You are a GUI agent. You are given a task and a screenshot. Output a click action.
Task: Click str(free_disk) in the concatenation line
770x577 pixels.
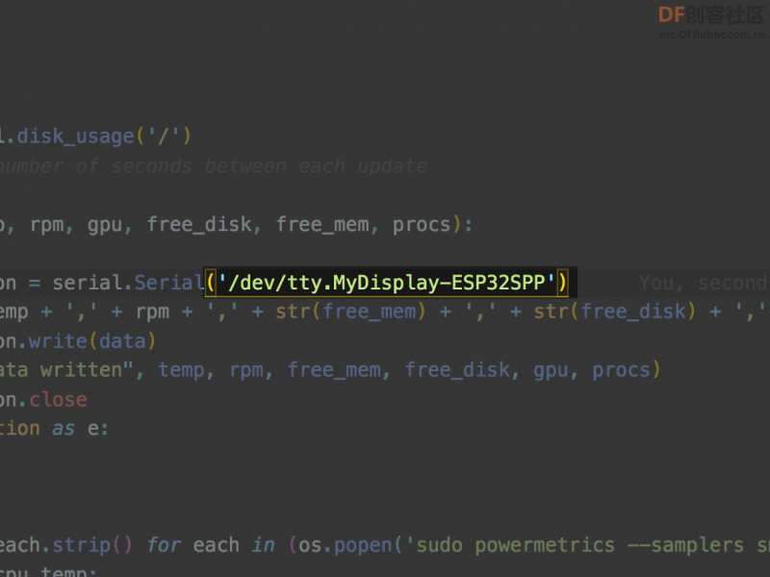[x=615, y=312]
